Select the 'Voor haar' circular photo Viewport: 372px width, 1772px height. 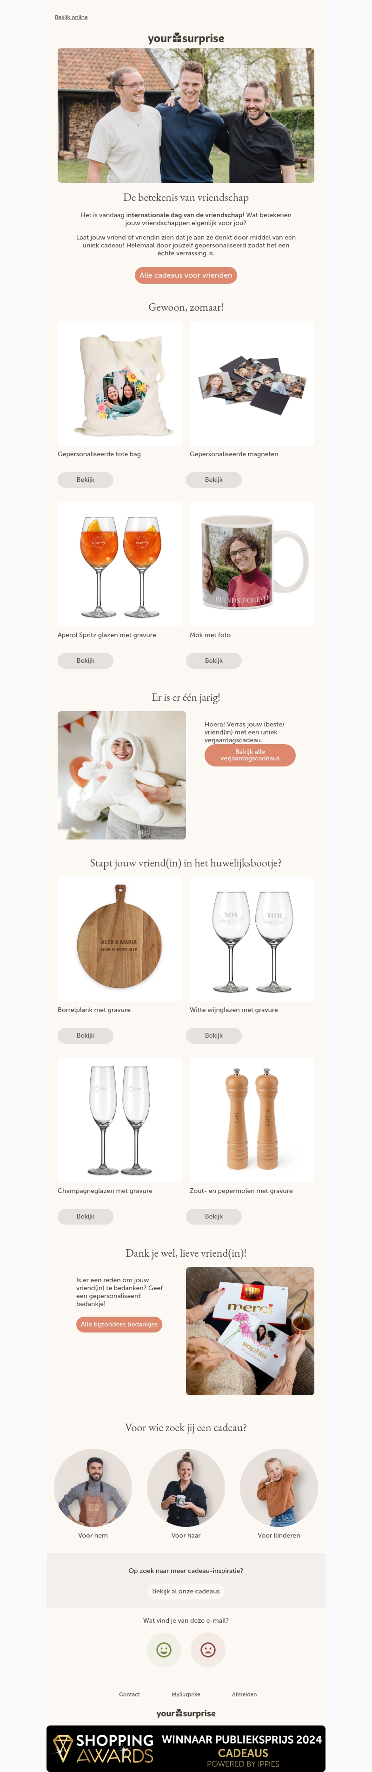tap(186, 1487)
